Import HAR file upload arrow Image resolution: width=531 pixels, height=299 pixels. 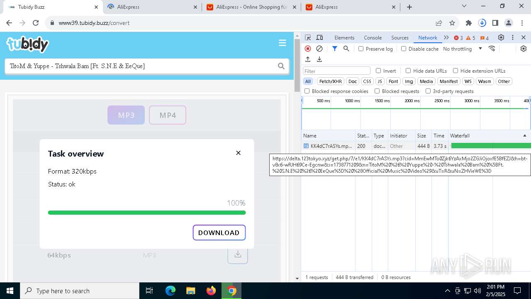tap(308, 59)
